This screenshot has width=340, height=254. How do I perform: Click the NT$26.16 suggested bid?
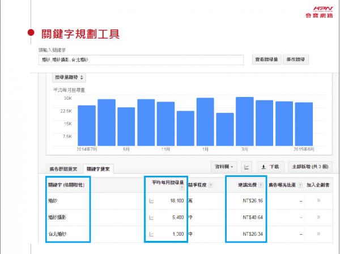253,201
